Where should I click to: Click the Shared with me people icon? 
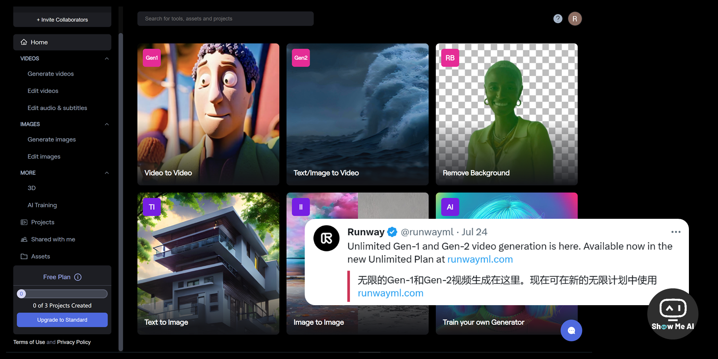point(24,239)
